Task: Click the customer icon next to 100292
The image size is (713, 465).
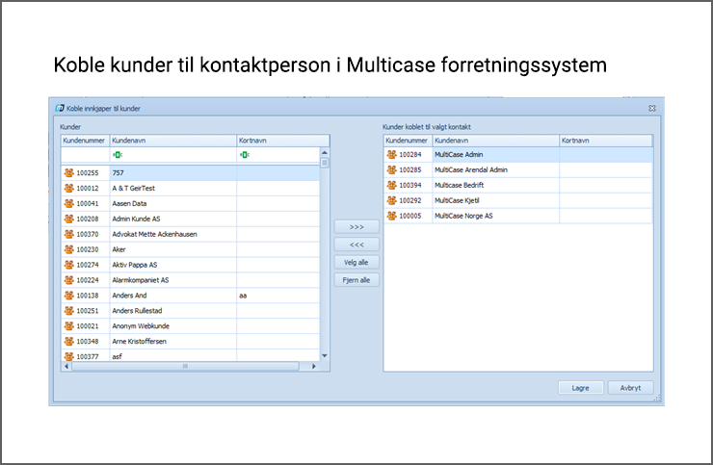Action: click(391, 200)
